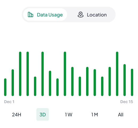Viewport: 138px width, 128px height.
Task: Select the last bar above Dec 15
Action: click(x=132, y=82)
